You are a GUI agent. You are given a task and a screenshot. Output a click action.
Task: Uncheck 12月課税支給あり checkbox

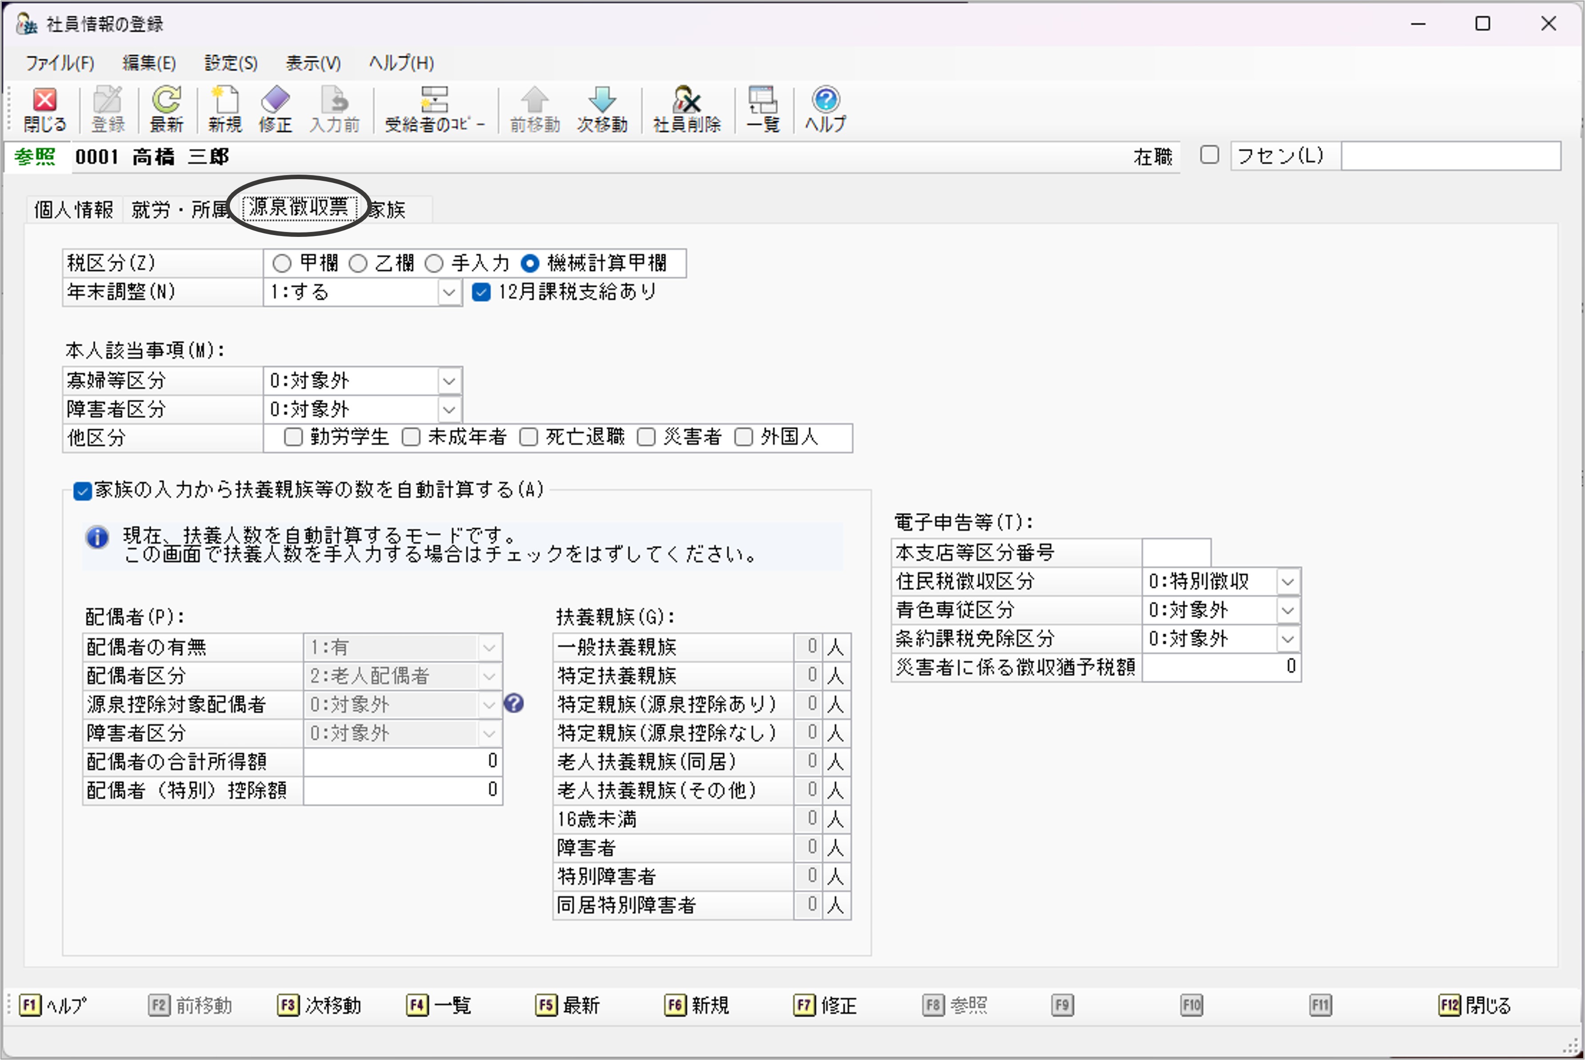point(480,292)
